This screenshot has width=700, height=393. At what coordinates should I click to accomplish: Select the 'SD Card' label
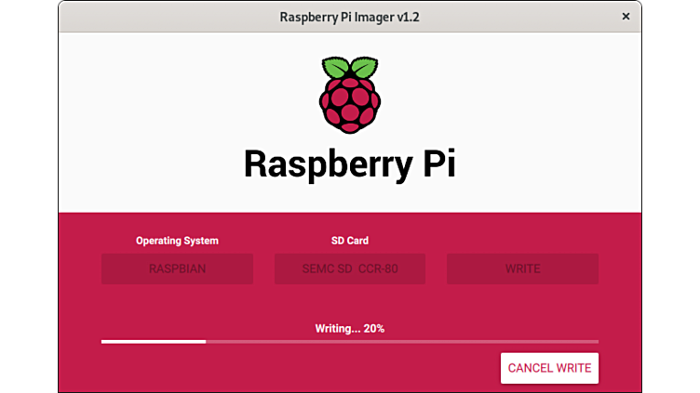tap(349, 241)
